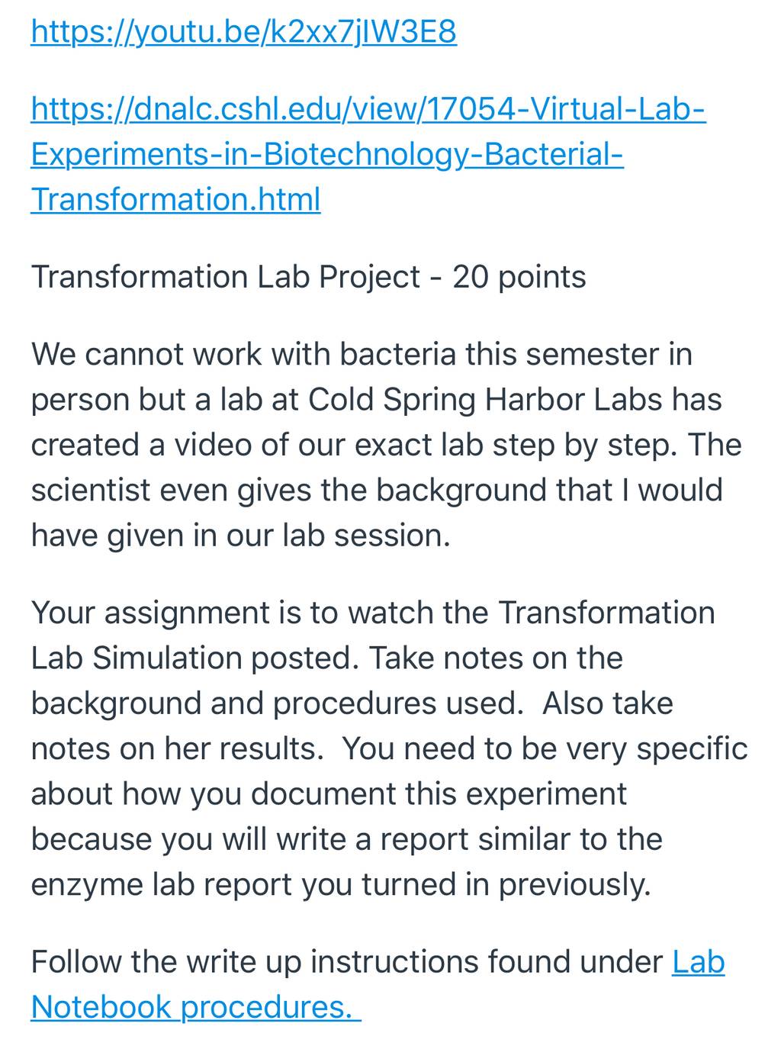Click the 'scientist even gives the background' line

(377, 490)
